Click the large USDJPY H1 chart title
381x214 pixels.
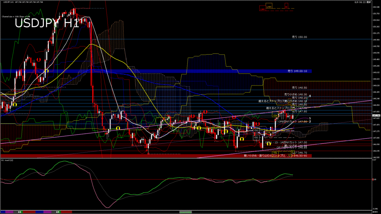click(x=47, y=23)
